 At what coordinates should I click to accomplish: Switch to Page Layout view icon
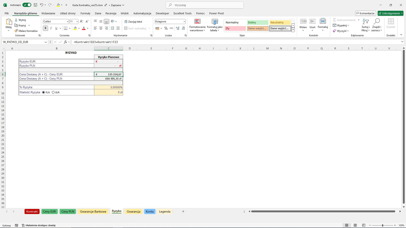(355, 225)
